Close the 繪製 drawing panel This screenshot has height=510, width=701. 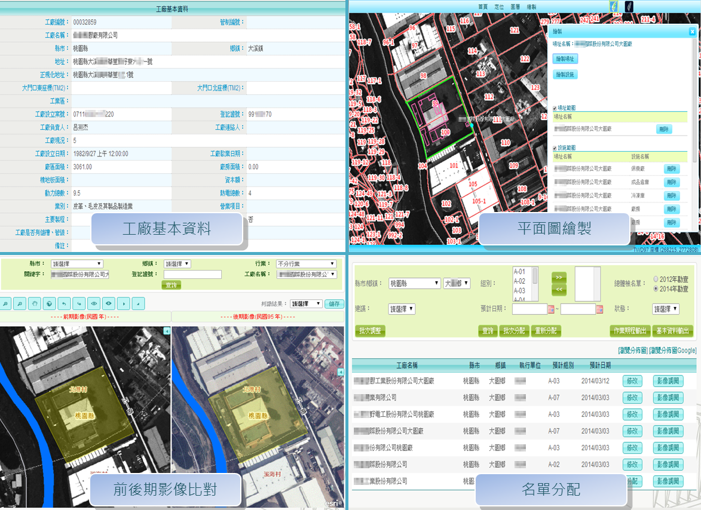click(x=692, y=31)
